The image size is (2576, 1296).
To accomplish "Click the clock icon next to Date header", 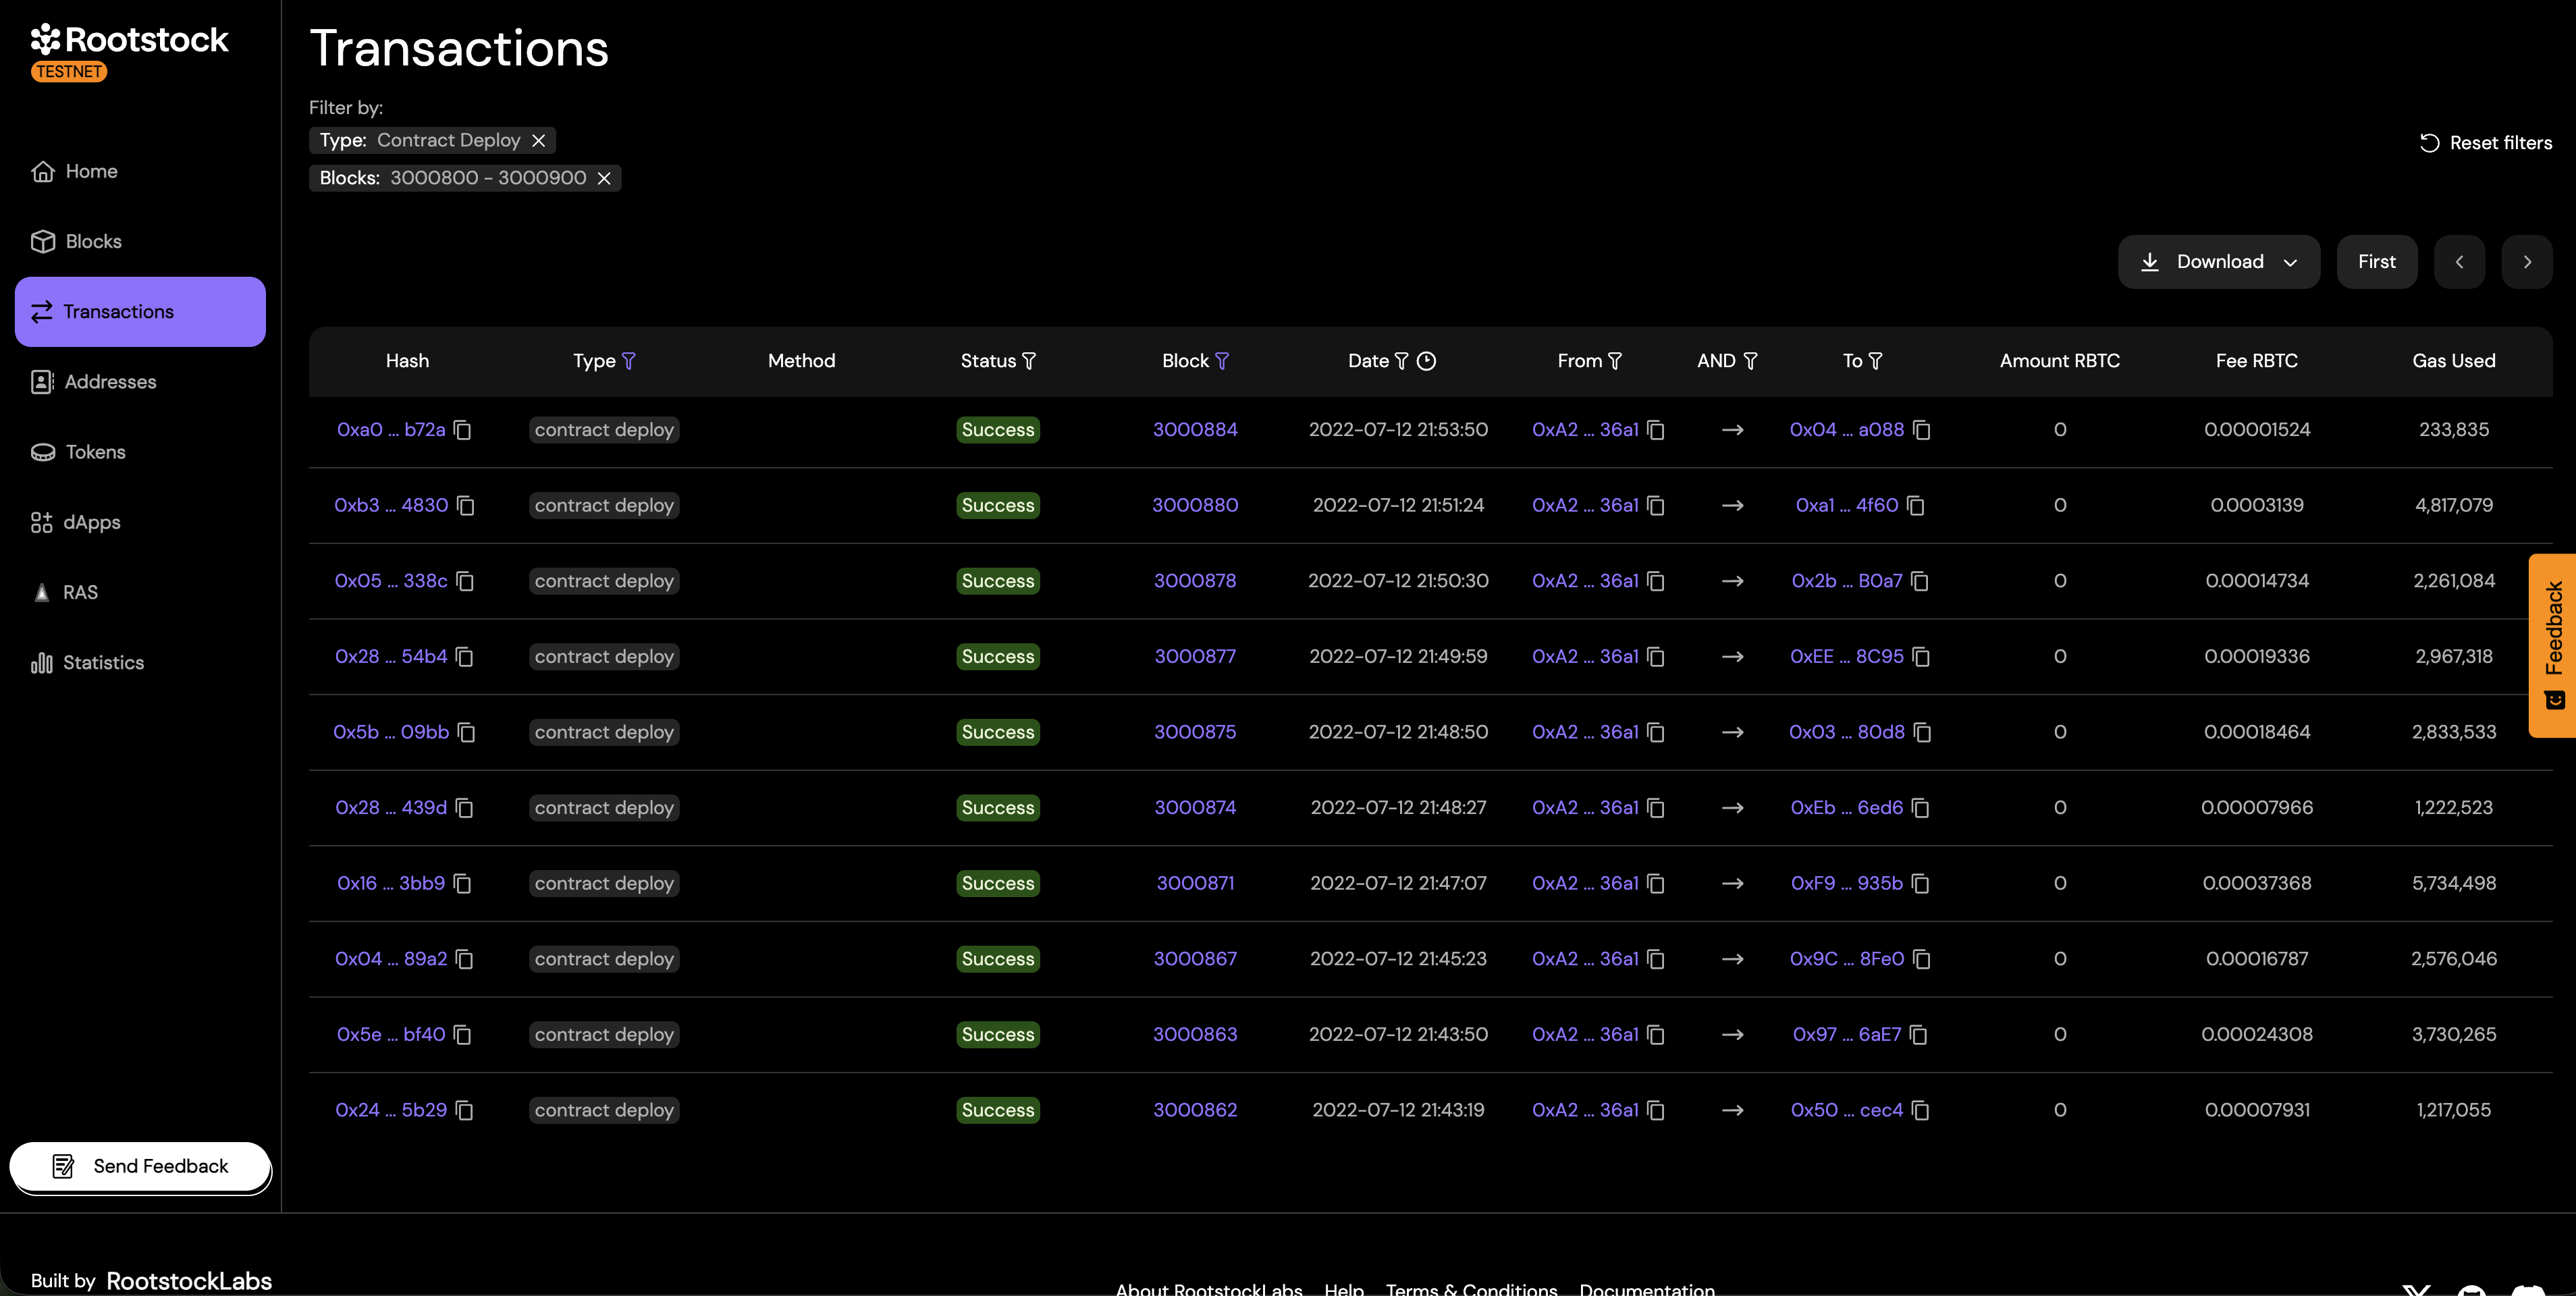I will click(x=1428, y=361).
